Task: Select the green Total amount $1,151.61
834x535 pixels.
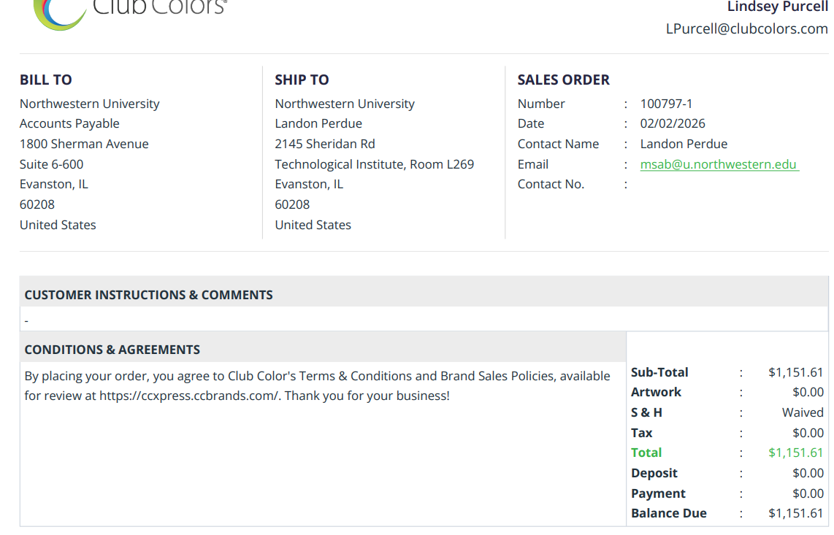Action: pos(796,453)
